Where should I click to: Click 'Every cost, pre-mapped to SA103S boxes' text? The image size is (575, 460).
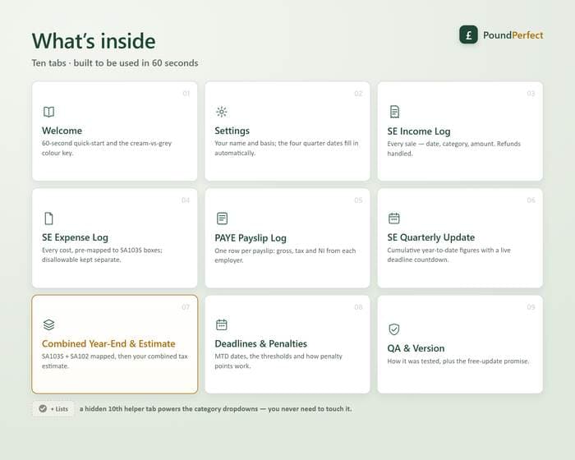pyautogui.click(x=102, y=255)
